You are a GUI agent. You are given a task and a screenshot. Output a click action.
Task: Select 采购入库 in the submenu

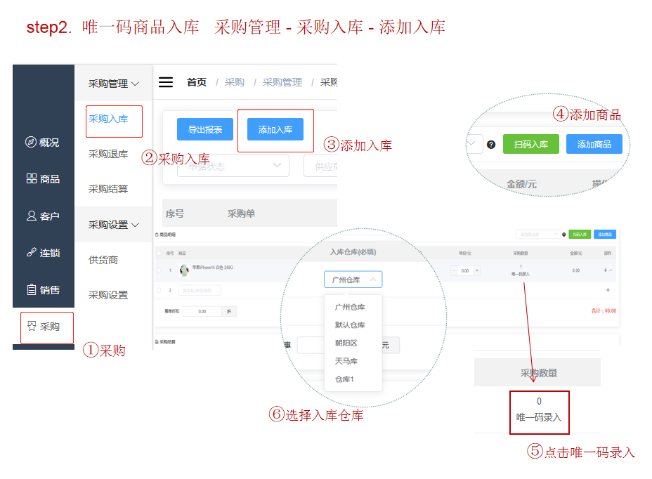[108, 119]
